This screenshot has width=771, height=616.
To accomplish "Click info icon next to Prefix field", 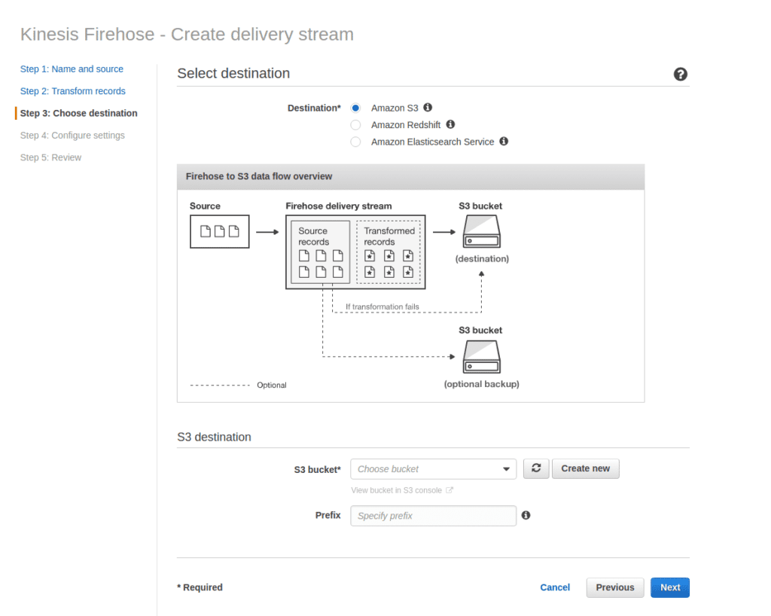I will [526, 515].
